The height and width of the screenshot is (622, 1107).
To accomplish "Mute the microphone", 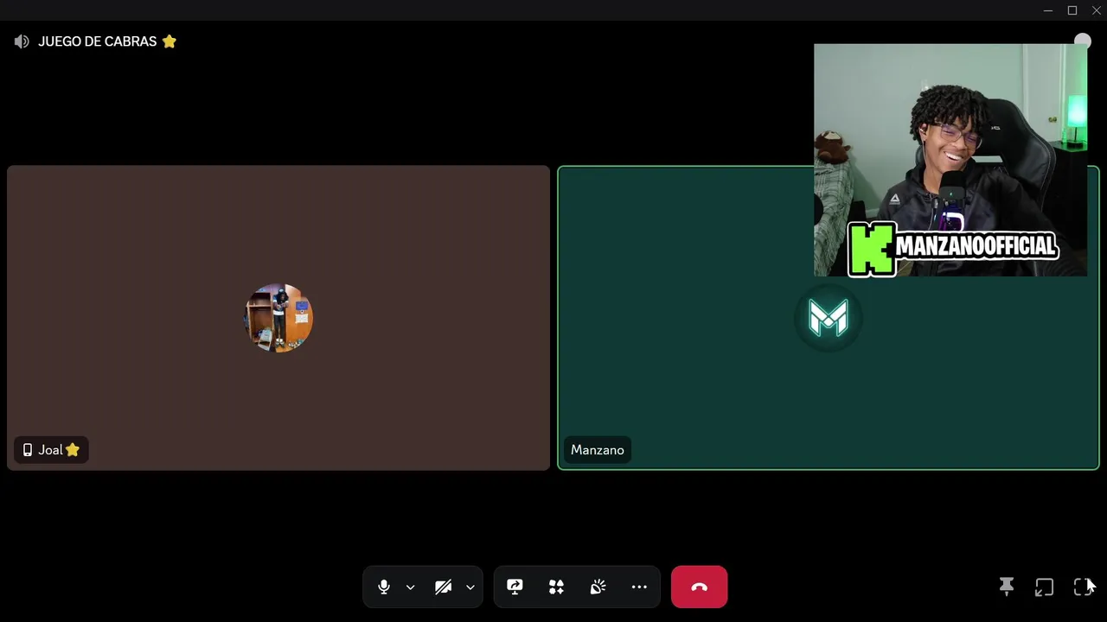I will click(x=384, y=587).
